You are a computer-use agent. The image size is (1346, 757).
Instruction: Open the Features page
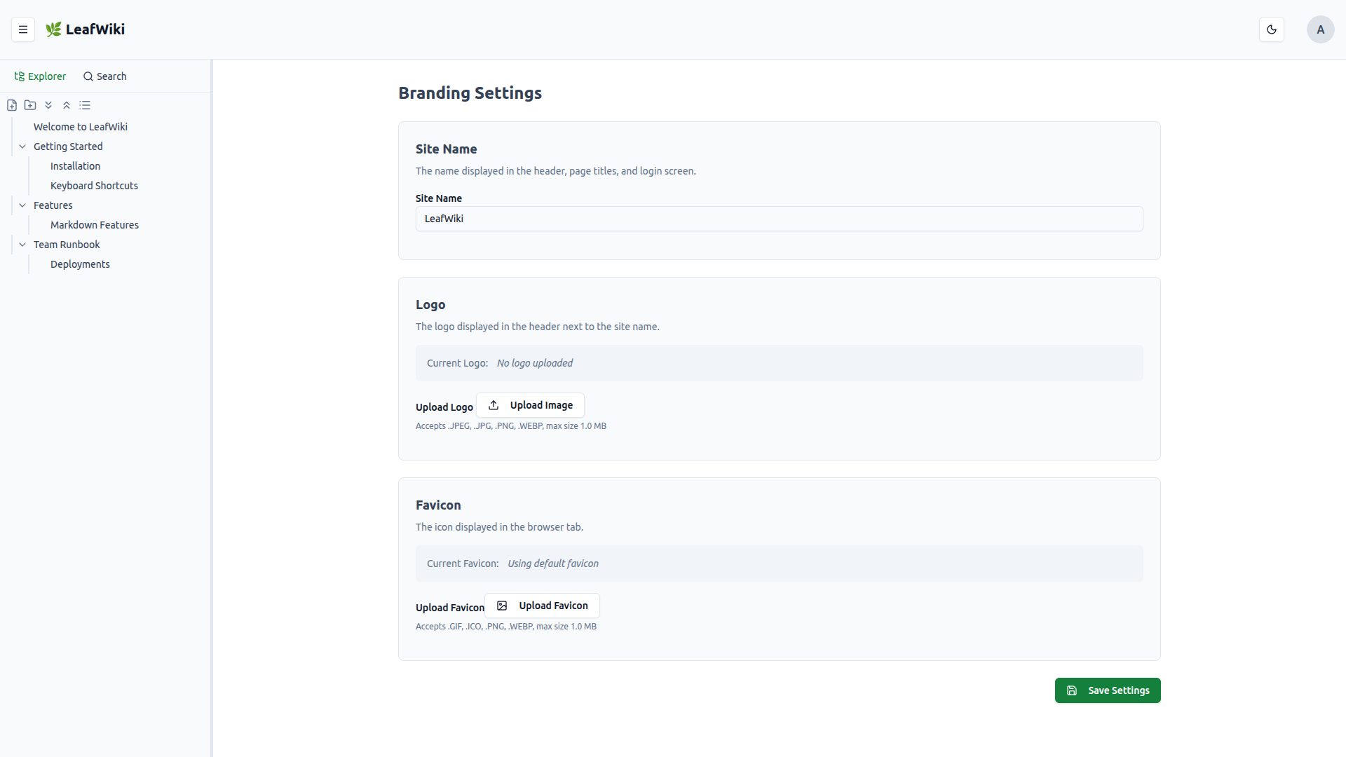click(53, 205)
